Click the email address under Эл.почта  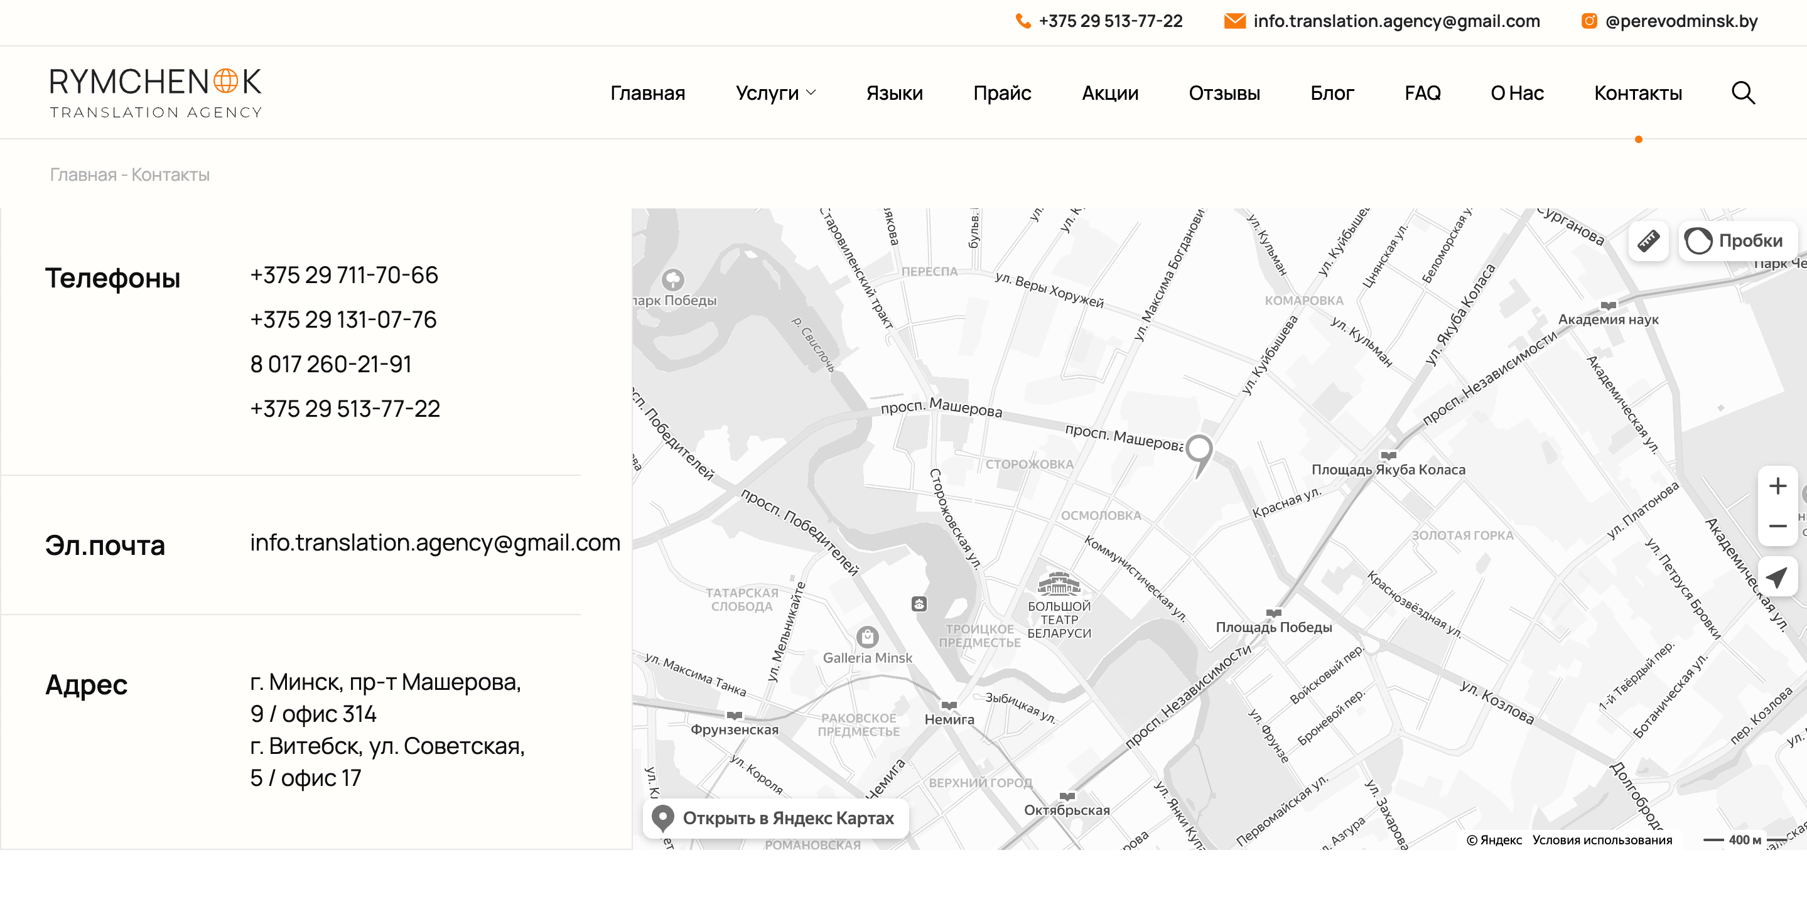click(x=435, y=542)
